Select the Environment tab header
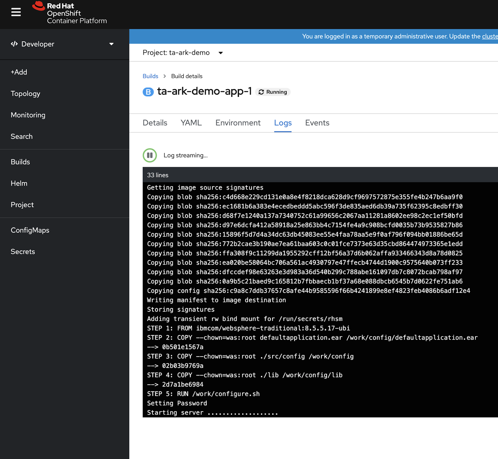The image size is (498, 459). 238,123
